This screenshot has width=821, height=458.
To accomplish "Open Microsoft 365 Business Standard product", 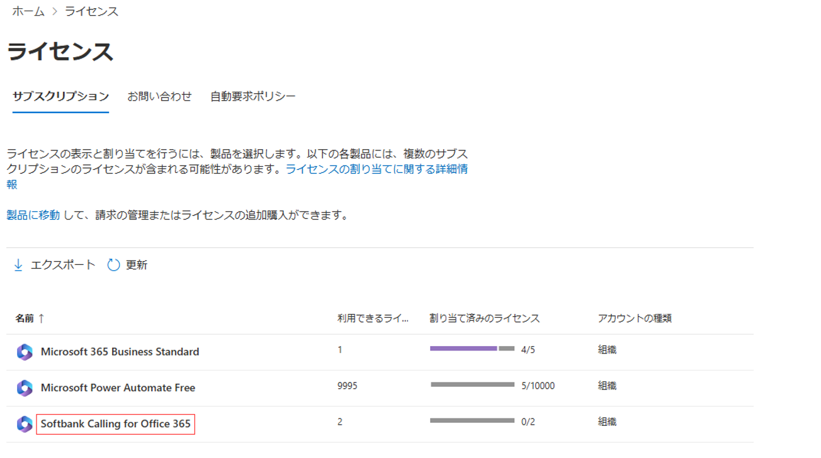I will click(x=120, y=352).
